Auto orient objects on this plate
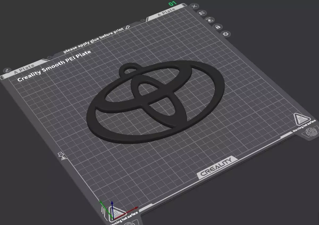319x225 pixels. click(210, 20)
